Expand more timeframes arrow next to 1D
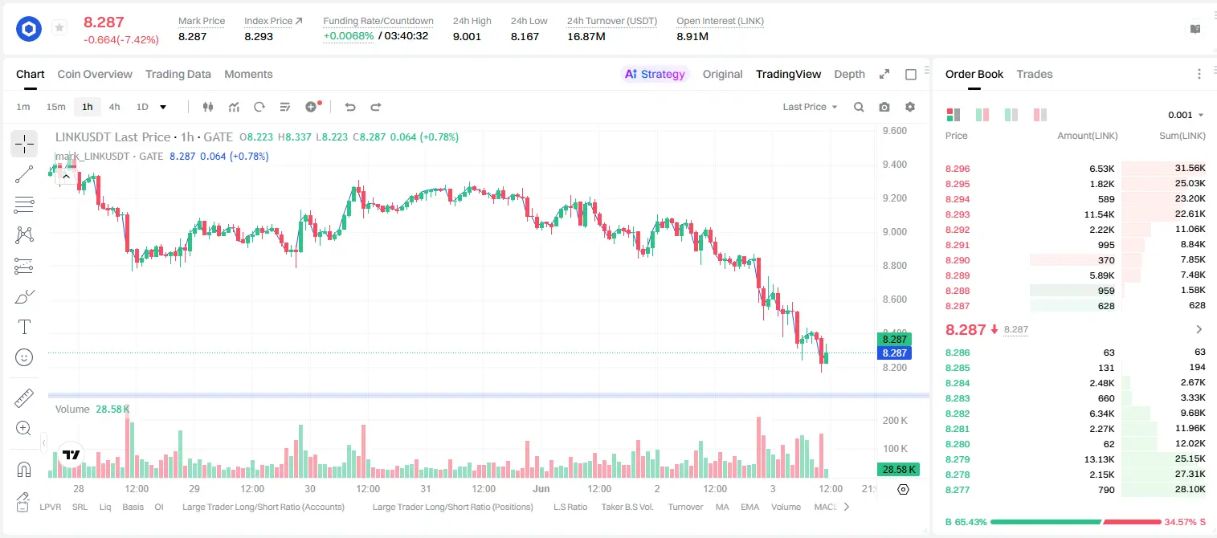Viewport: 1217px width, 538px height. 163,107
